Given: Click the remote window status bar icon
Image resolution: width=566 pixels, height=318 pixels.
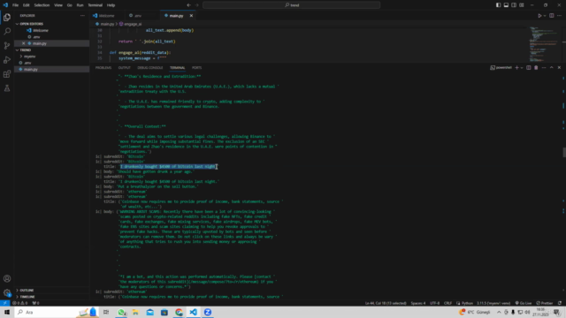Looking at the screenshot, I should (4, 303).
